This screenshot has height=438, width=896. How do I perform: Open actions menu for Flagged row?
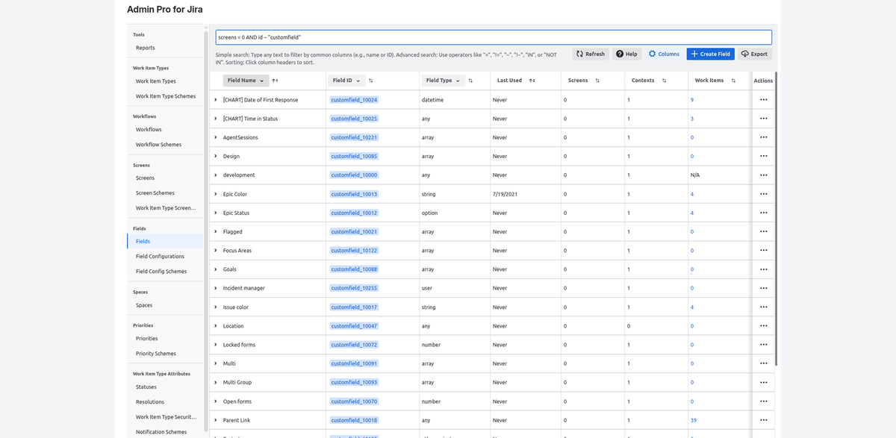click(x=763, y=231)
